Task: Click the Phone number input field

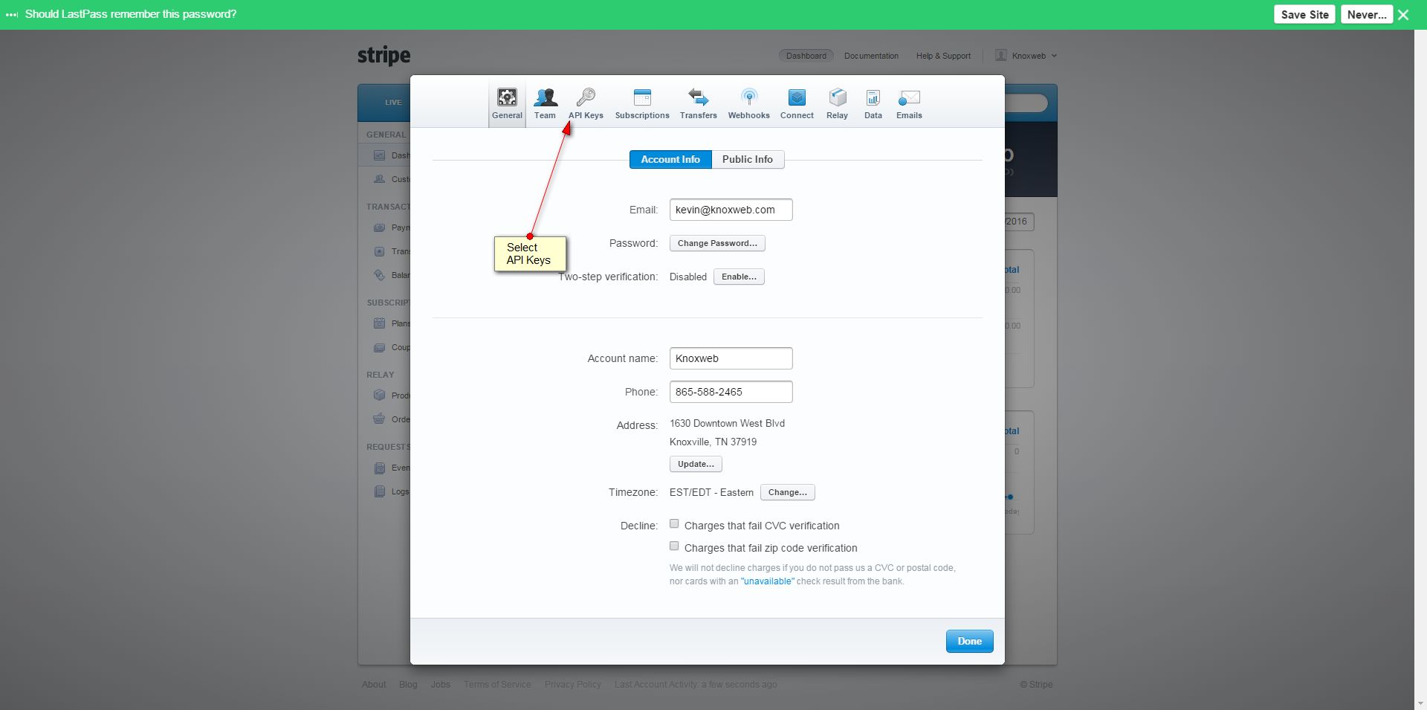Action: (x=731, y=392)
